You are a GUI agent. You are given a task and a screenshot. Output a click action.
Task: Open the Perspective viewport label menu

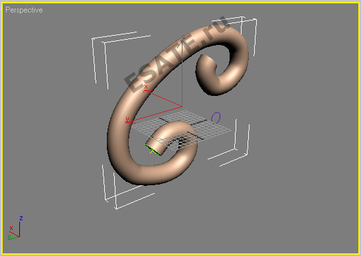(24, 10)
